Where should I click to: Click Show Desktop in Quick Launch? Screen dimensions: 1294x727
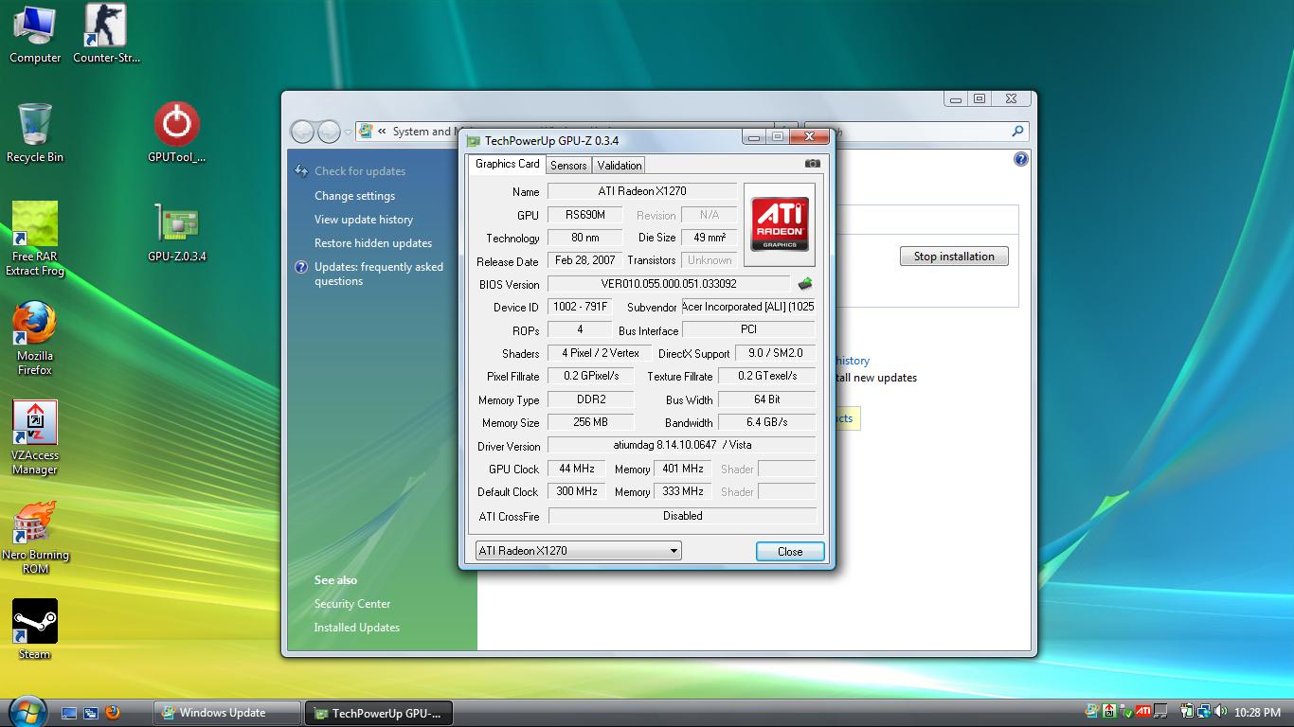pos(69,713)
